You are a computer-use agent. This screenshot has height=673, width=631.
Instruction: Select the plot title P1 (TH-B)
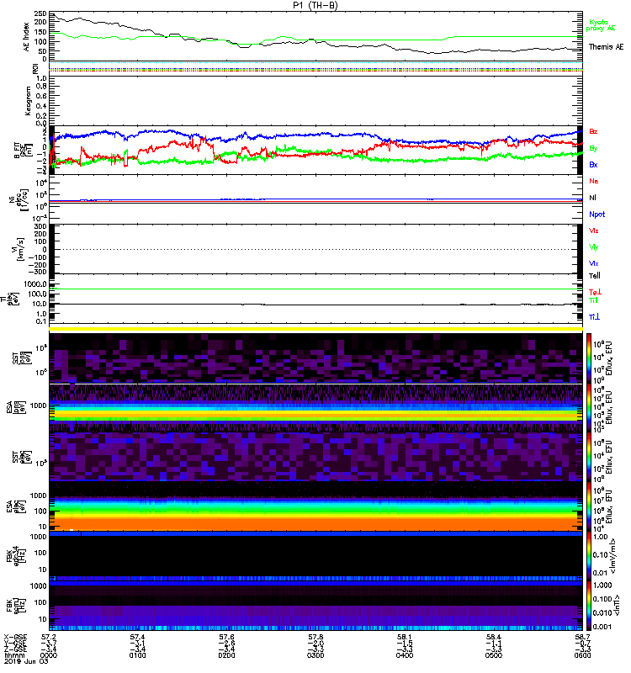pos(315,5)
